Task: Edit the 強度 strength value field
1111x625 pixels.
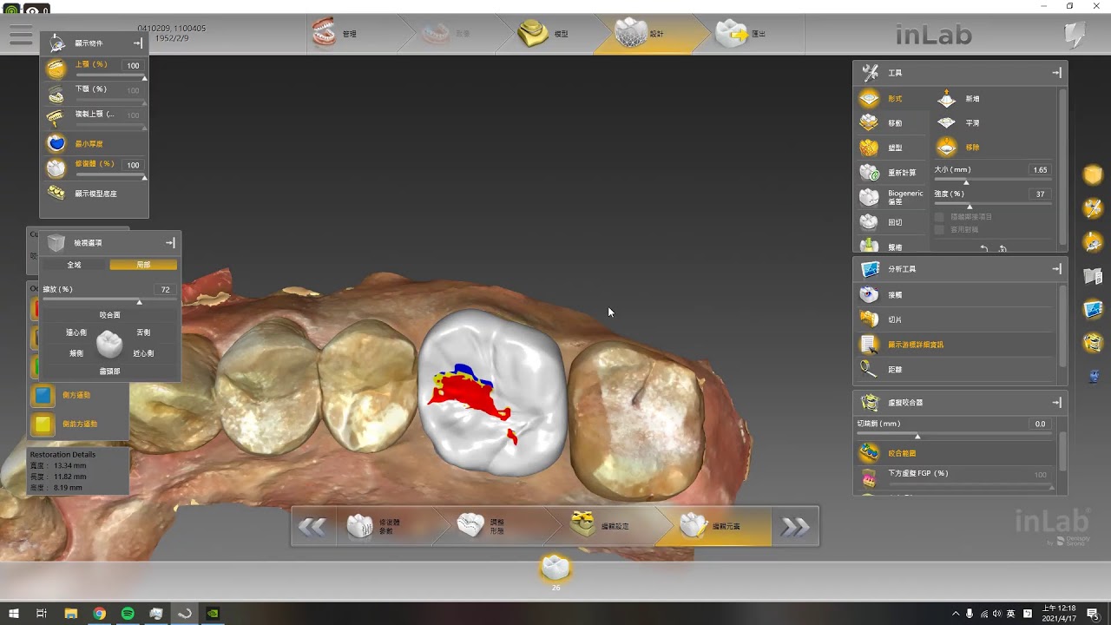Action: point(1040,194)
